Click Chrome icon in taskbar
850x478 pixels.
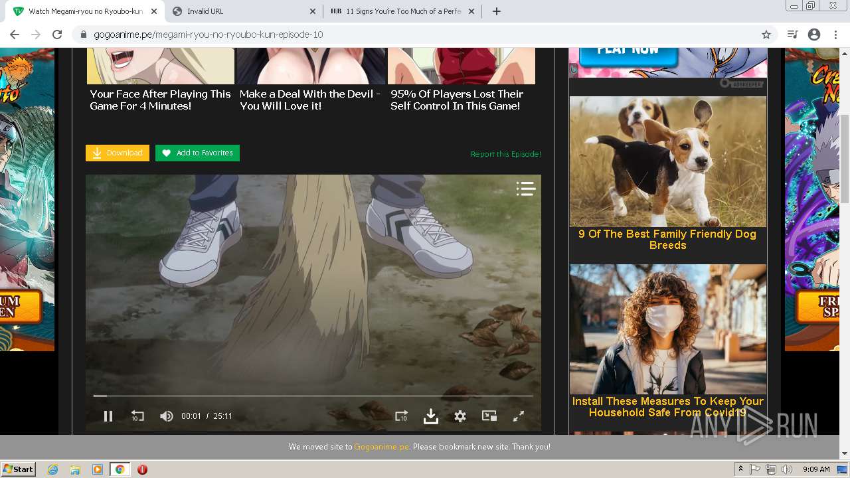[120, 469]
